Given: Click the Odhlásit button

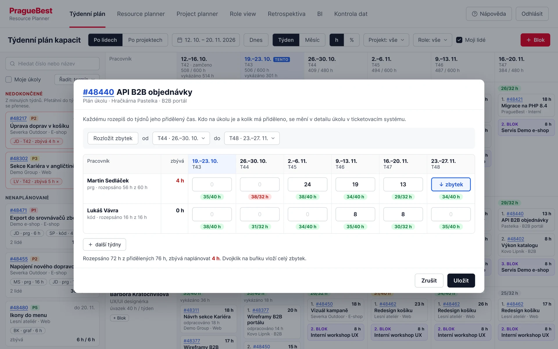Looking at the screenshot, I should coord(532,14).
